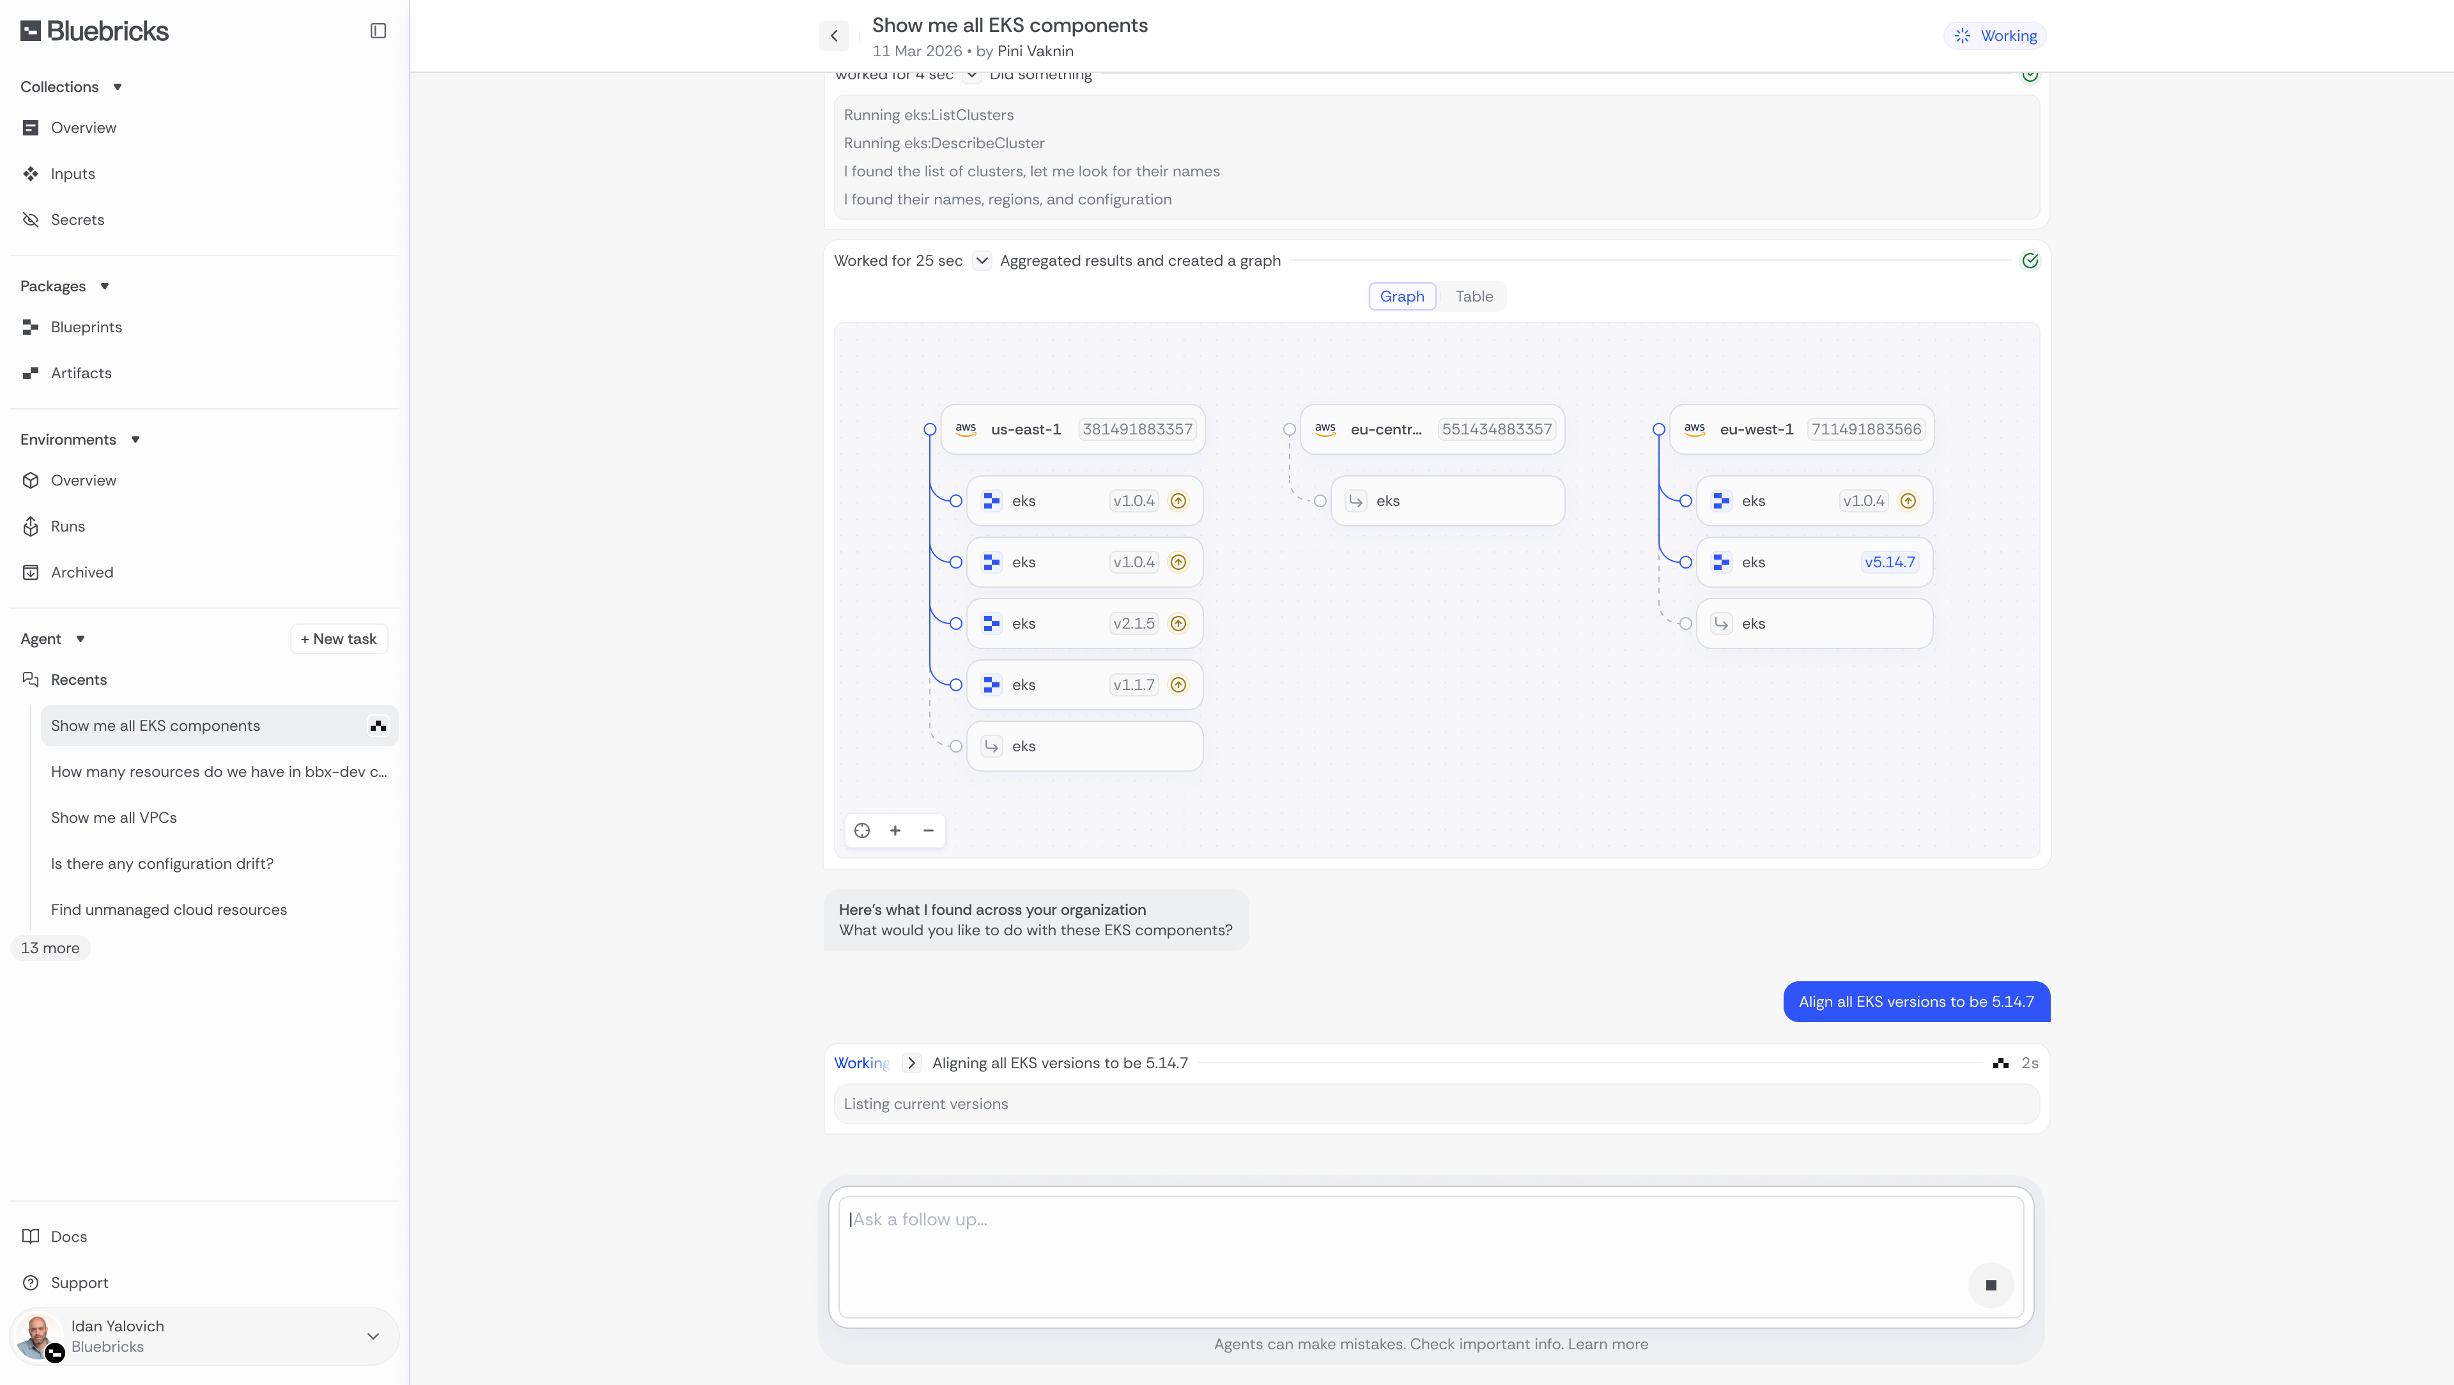Toggle the eu-central node connector circle
Image resolution: width=2454 pixels, height=1385 pixels.
pos(1289,429)
